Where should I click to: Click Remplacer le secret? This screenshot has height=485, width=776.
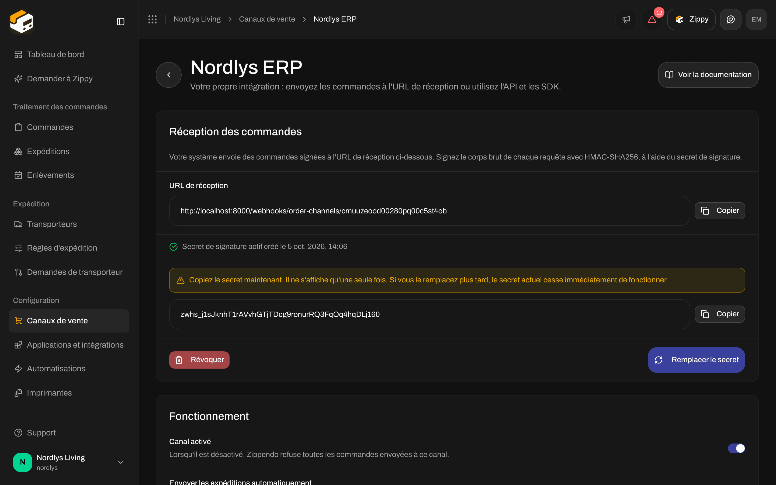[696, 360]
